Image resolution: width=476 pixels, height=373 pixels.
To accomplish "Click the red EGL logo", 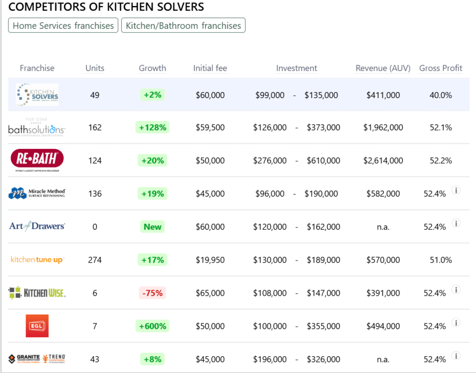I will coord(37,326).
